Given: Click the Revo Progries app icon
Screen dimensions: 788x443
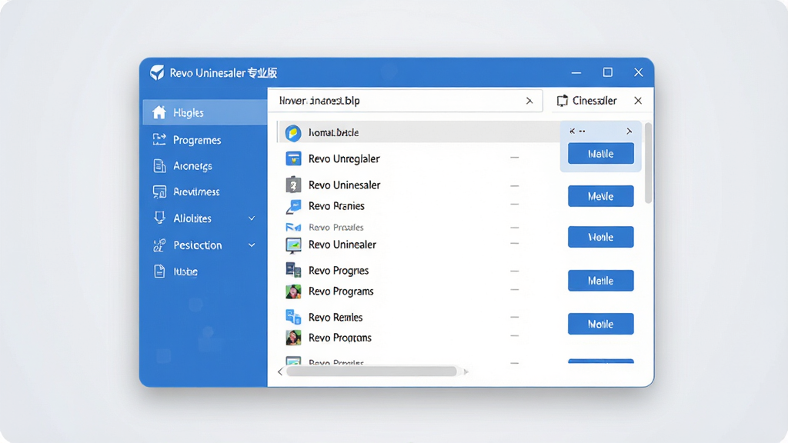Looking at the screenshot, I should coord(293,270).
